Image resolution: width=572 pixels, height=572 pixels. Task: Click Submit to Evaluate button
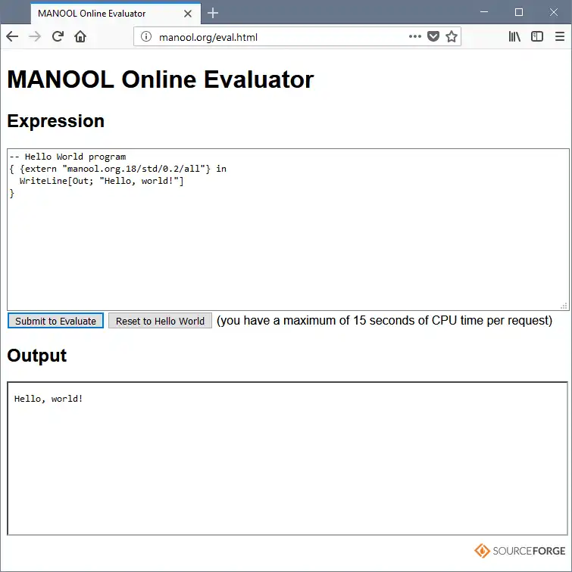coord(55,321)
